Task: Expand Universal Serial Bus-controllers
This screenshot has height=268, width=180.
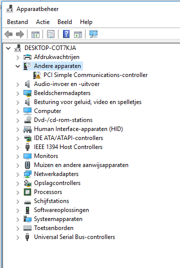Action: pyautogui.click(x=18, y=237)
